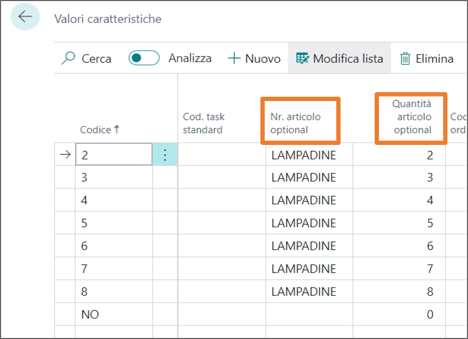The width and height of the screenshot is (468, 339).
Task: Click the Codice input field with value 2
Action: 114,155
